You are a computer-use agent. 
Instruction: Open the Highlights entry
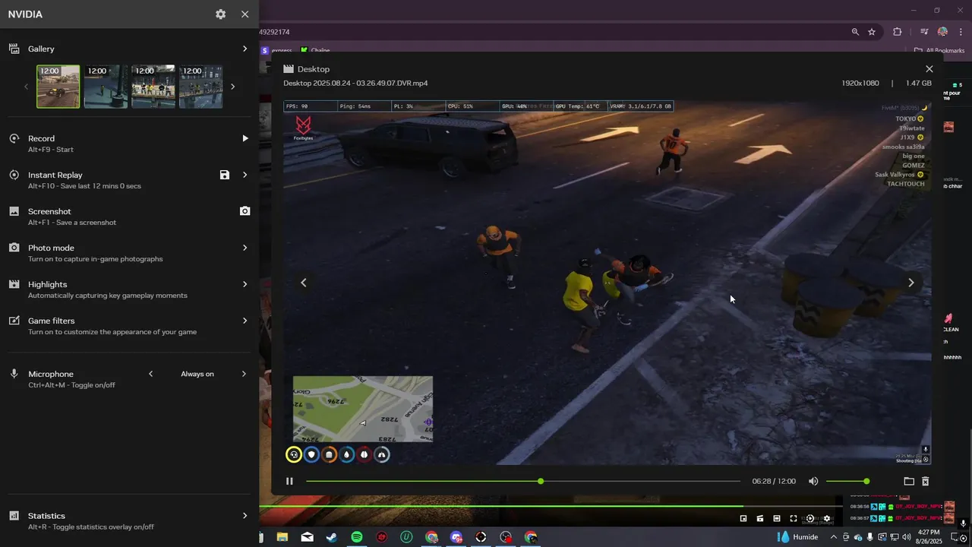[x=47, y=284]
